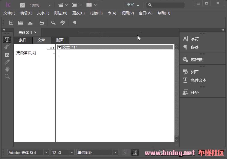Open the 超链接 panel
The image size is (227, 159).
[x=196, y=60]
